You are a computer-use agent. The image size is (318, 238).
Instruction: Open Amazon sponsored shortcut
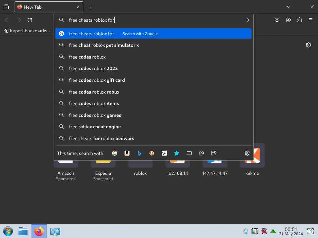[x=66, y=171]
